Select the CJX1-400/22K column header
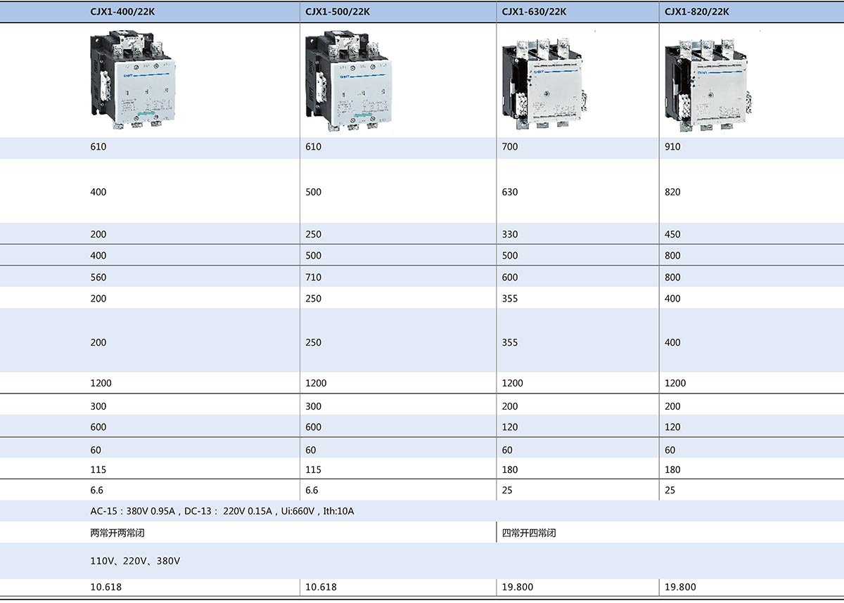The width and height of the screenshot is (844, 603). point(122,11)
